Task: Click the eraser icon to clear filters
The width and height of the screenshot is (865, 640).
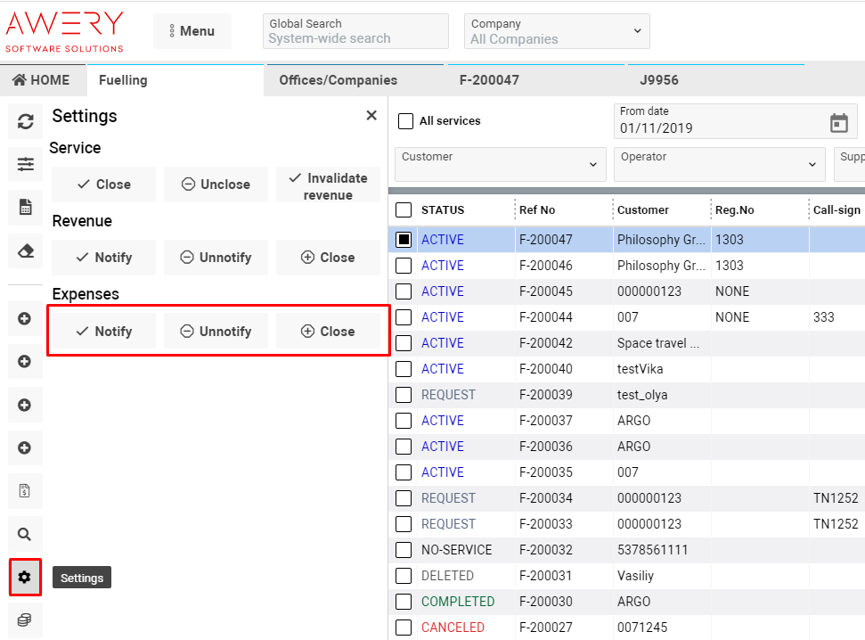Action: coord(25,251)
